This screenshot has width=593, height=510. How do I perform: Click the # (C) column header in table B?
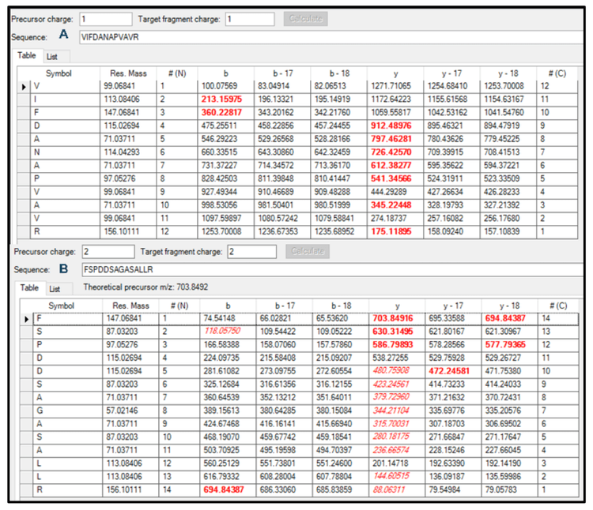pos(558,306)
